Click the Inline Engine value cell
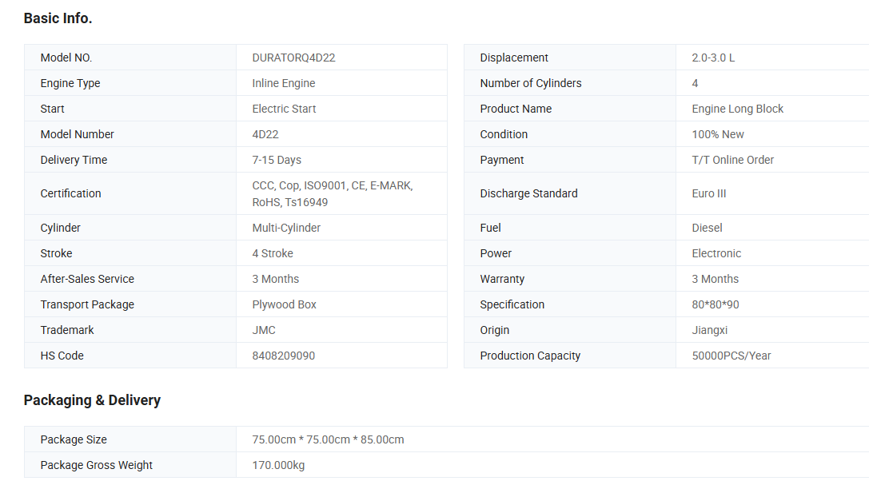 click(x=284, y=83)
